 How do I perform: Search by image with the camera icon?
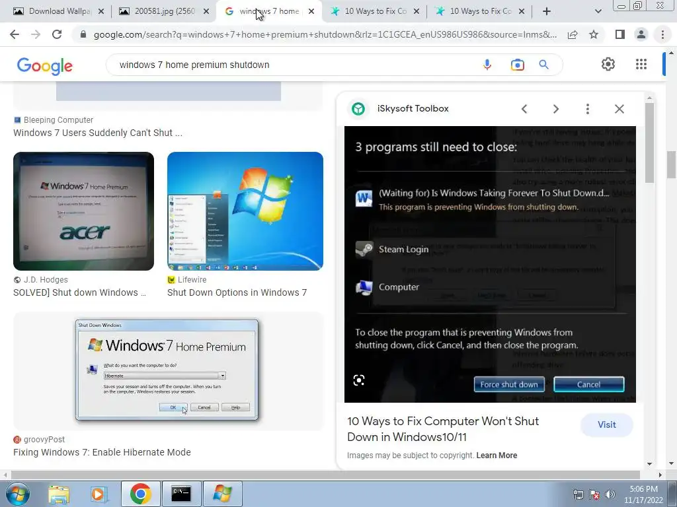pyautogui.click(x=517, y=65)
